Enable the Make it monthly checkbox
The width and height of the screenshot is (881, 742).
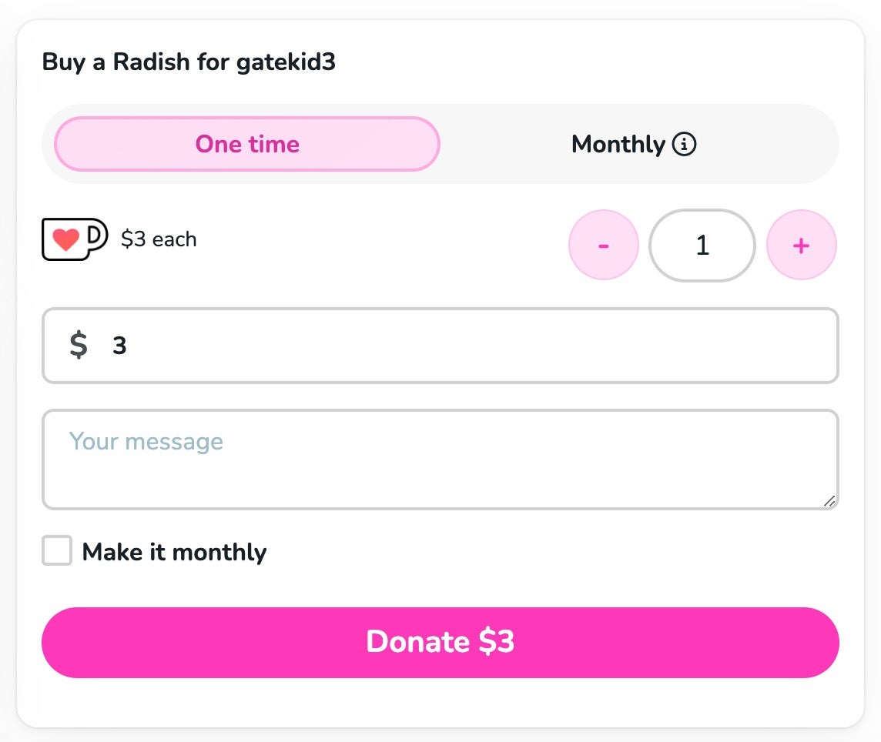57,551
